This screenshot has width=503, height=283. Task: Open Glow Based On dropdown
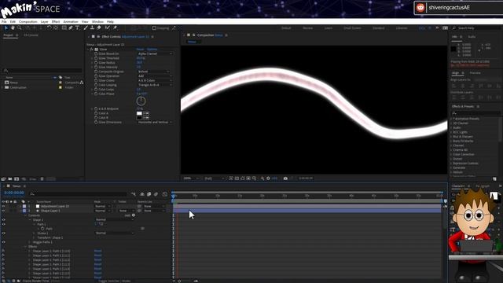pos(155,54)
